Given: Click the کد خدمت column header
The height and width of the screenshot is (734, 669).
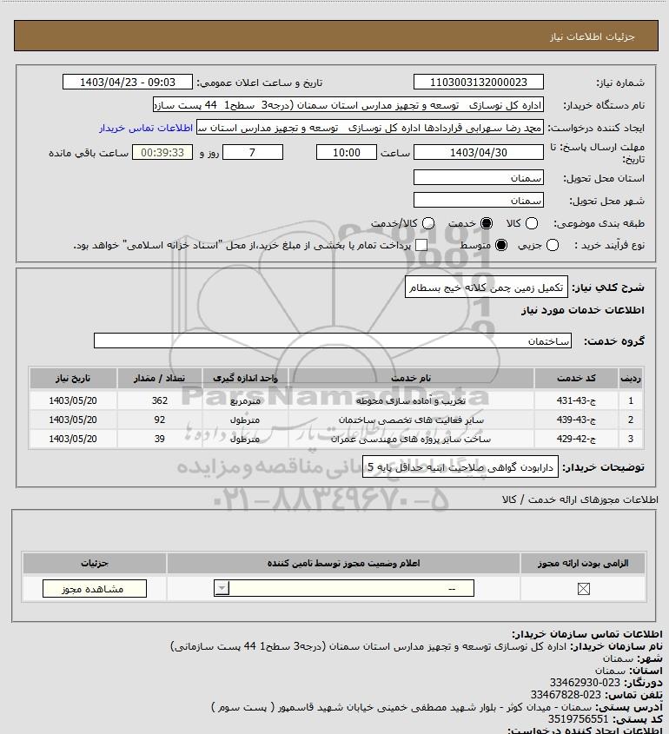Looking at the screenshot, I should tap(576, 378).
